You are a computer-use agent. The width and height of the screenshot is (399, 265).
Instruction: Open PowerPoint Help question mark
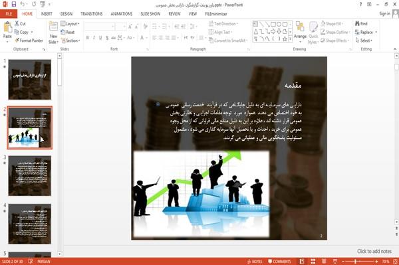[360, 5]
